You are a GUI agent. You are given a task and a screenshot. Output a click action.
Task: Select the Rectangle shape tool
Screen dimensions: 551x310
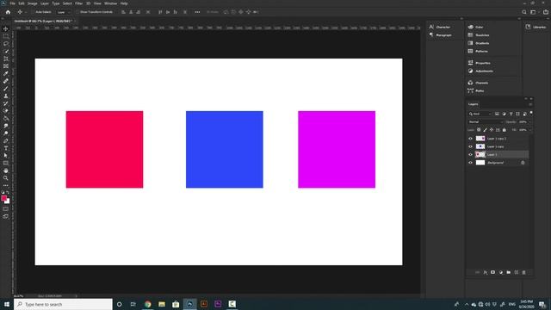pos(6,163)
